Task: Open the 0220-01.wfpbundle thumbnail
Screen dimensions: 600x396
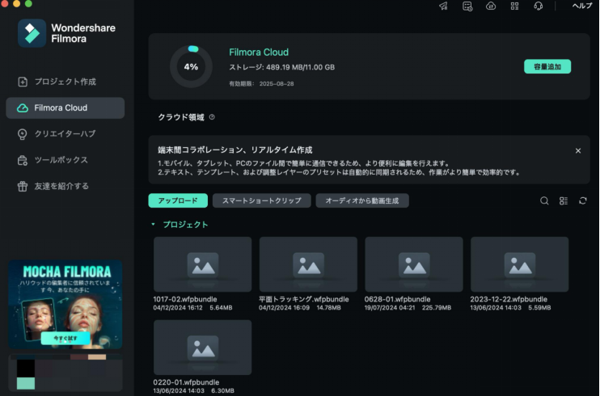Action: click(202, 348)
